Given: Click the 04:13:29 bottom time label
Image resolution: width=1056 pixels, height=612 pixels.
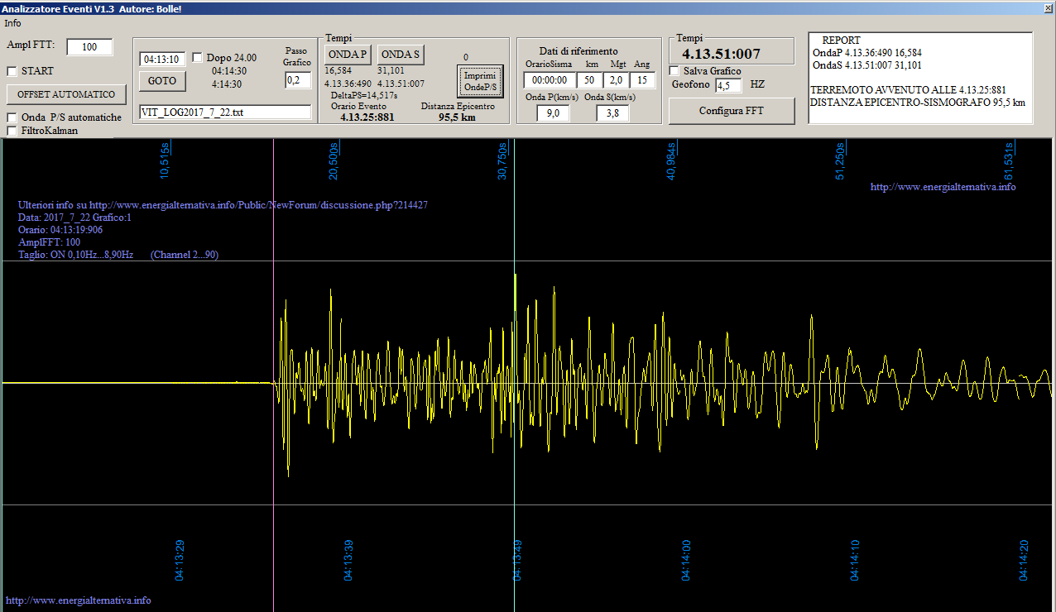Looking at the screenshot, I should [180, 560].
